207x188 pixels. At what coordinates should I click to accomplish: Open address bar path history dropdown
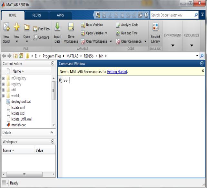[197, 56]
